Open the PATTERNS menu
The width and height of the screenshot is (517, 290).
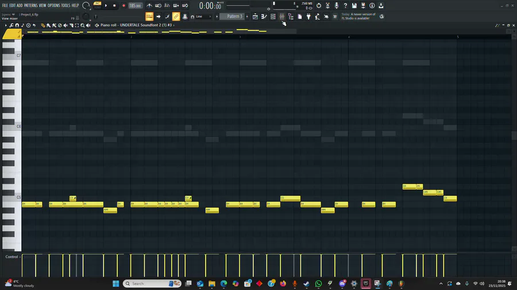pyautogui.click(x=30, y=6)
